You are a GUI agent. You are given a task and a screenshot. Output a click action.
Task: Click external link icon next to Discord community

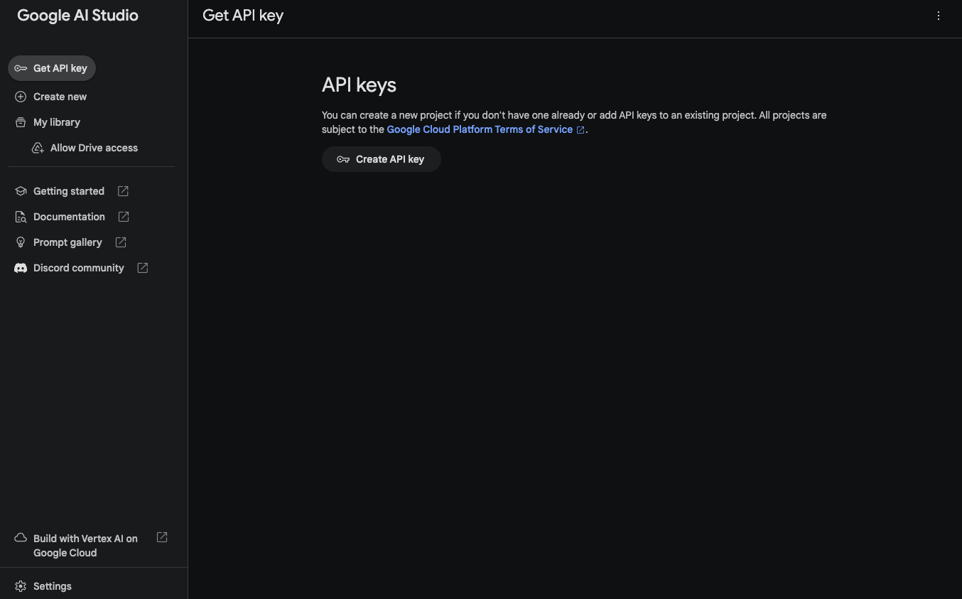click(143, 268)
